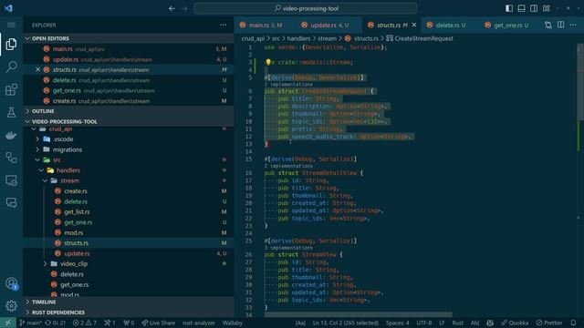Open the hamburger application menu
Image resolution: width=584 pixels, height=328 pixels.
11,25
